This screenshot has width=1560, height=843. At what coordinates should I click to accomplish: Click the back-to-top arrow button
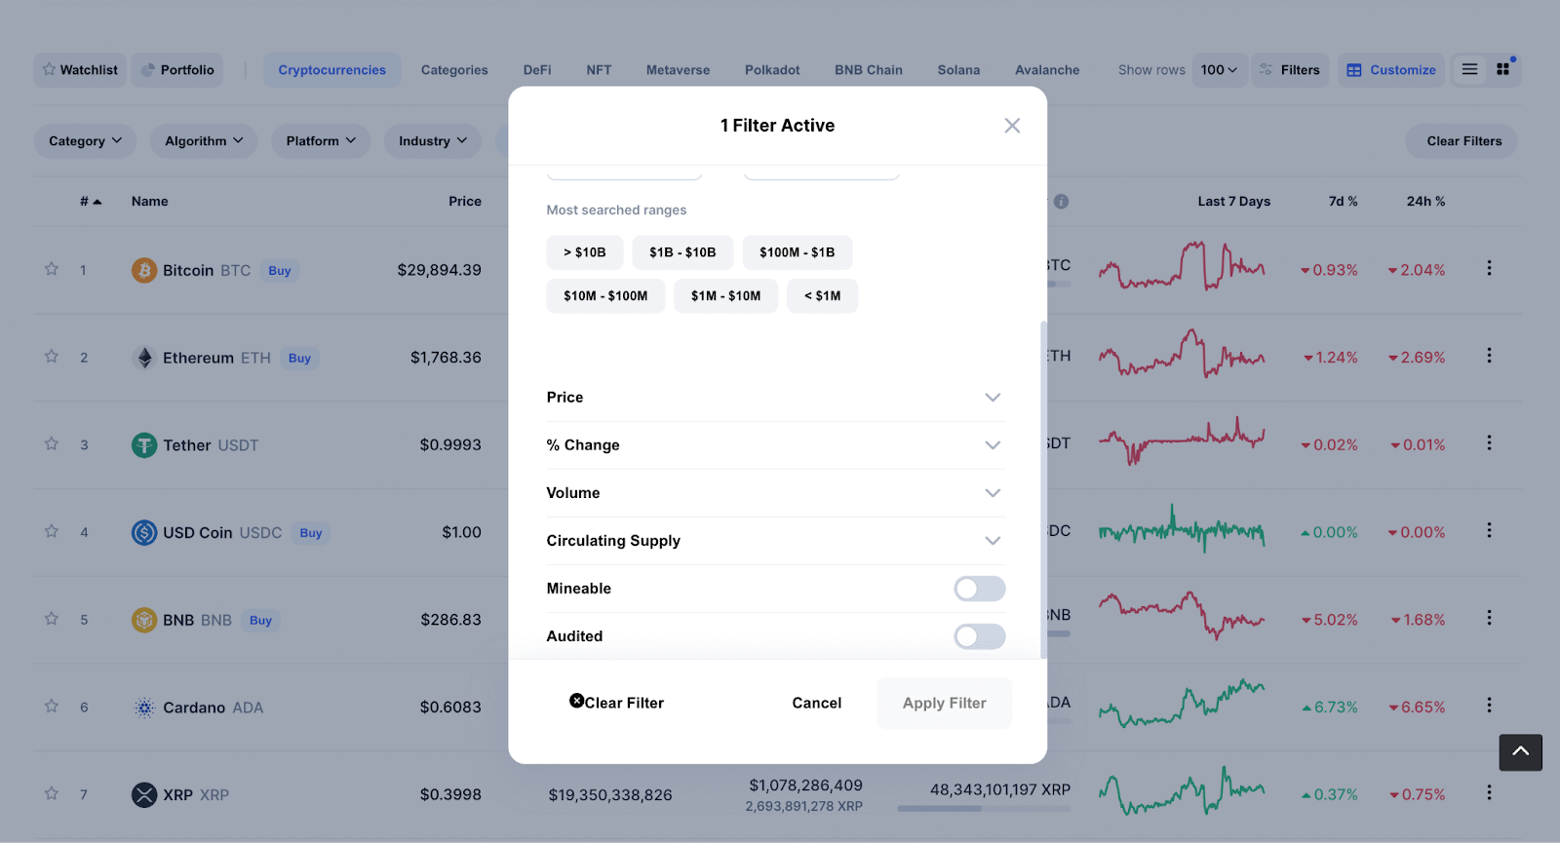pyautogui.click(x=1520, y=752)
